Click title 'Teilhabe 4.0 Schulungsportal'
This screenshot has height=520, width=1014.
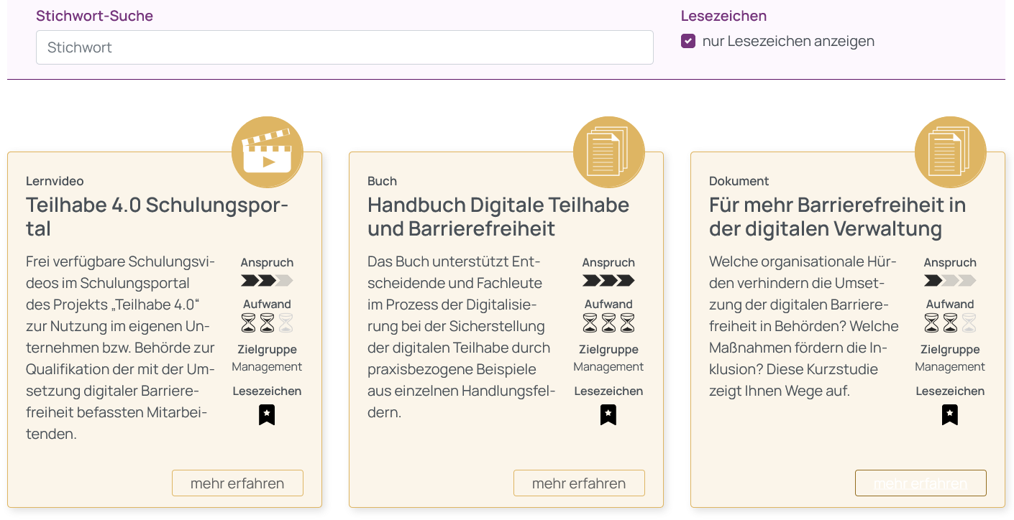pyautogui.click(x=157, y=217)
